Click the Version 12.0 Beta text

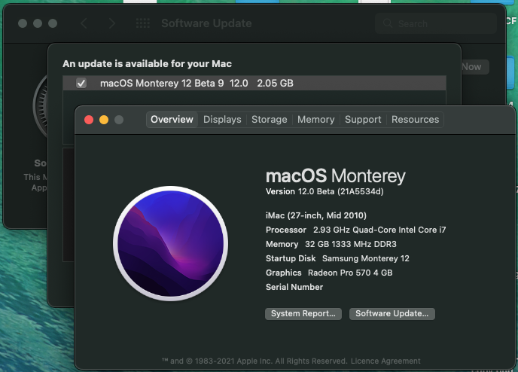pos(325,191)
